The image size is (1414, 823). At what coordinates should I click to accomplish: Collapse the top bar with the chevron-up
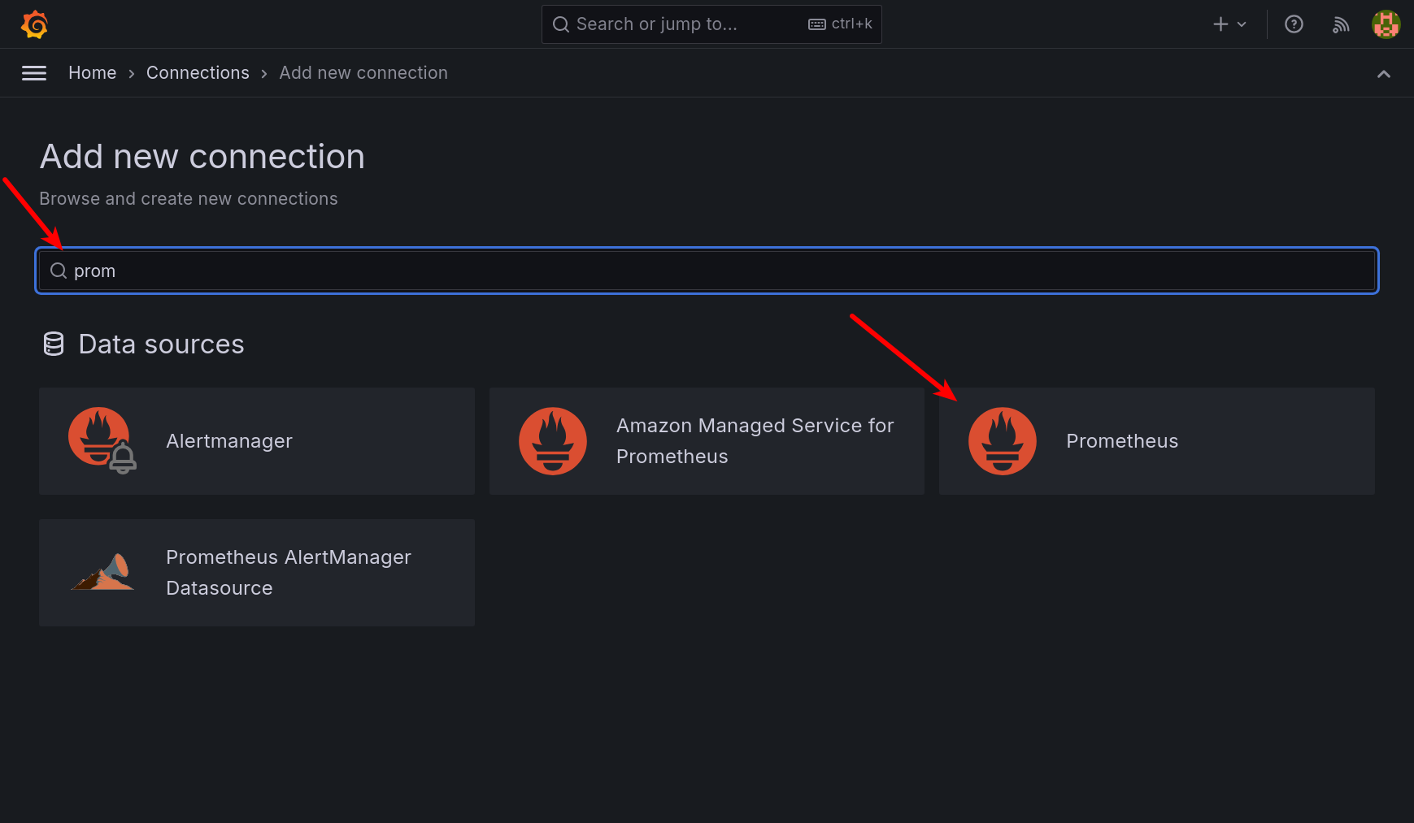(x=1383, y=74)
